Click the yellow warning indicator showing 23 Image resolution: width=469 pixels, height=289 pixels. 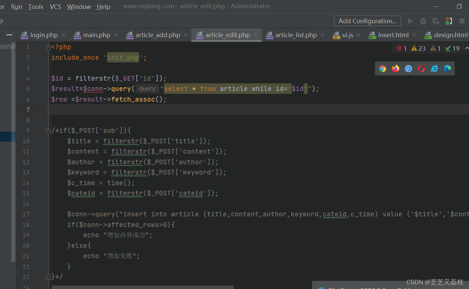coord(418,48)
